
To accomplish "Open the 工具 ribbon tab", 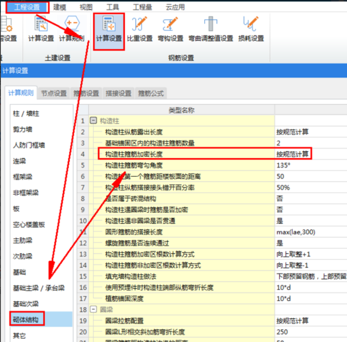I will click(x=113, y=7).
